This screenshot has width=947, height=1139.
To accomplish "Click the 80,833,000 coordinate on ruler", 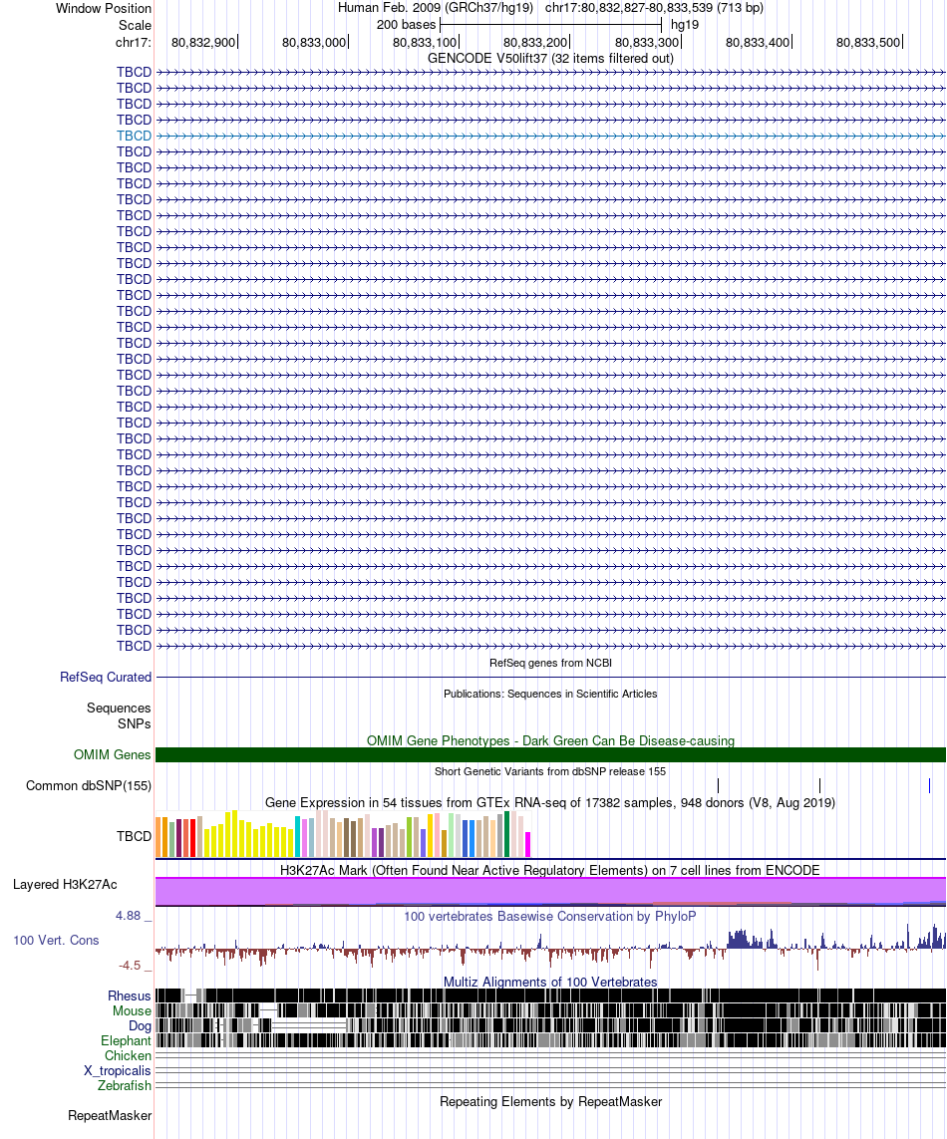I will click(x=314, y=42).
